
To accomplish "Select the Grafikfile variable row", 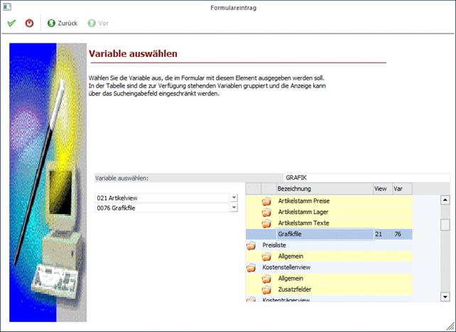I will (x=324, y=234).
